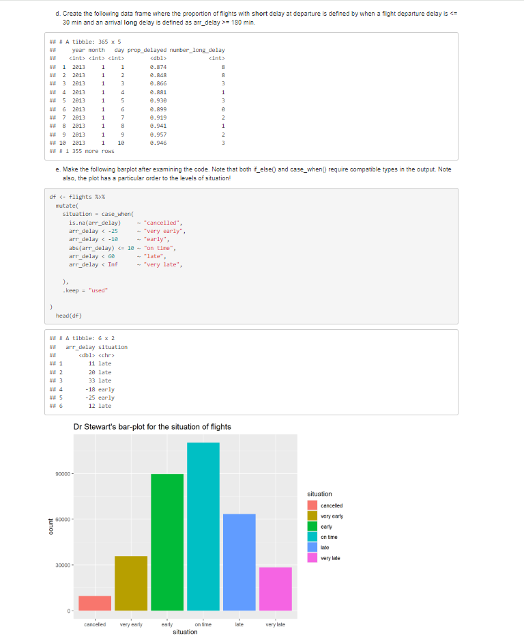Click the on time legend teal swatch

312,537
